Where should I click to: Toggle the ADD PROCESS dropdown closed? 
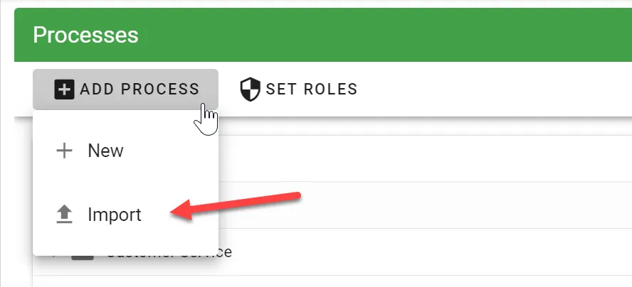click(126, 90)
